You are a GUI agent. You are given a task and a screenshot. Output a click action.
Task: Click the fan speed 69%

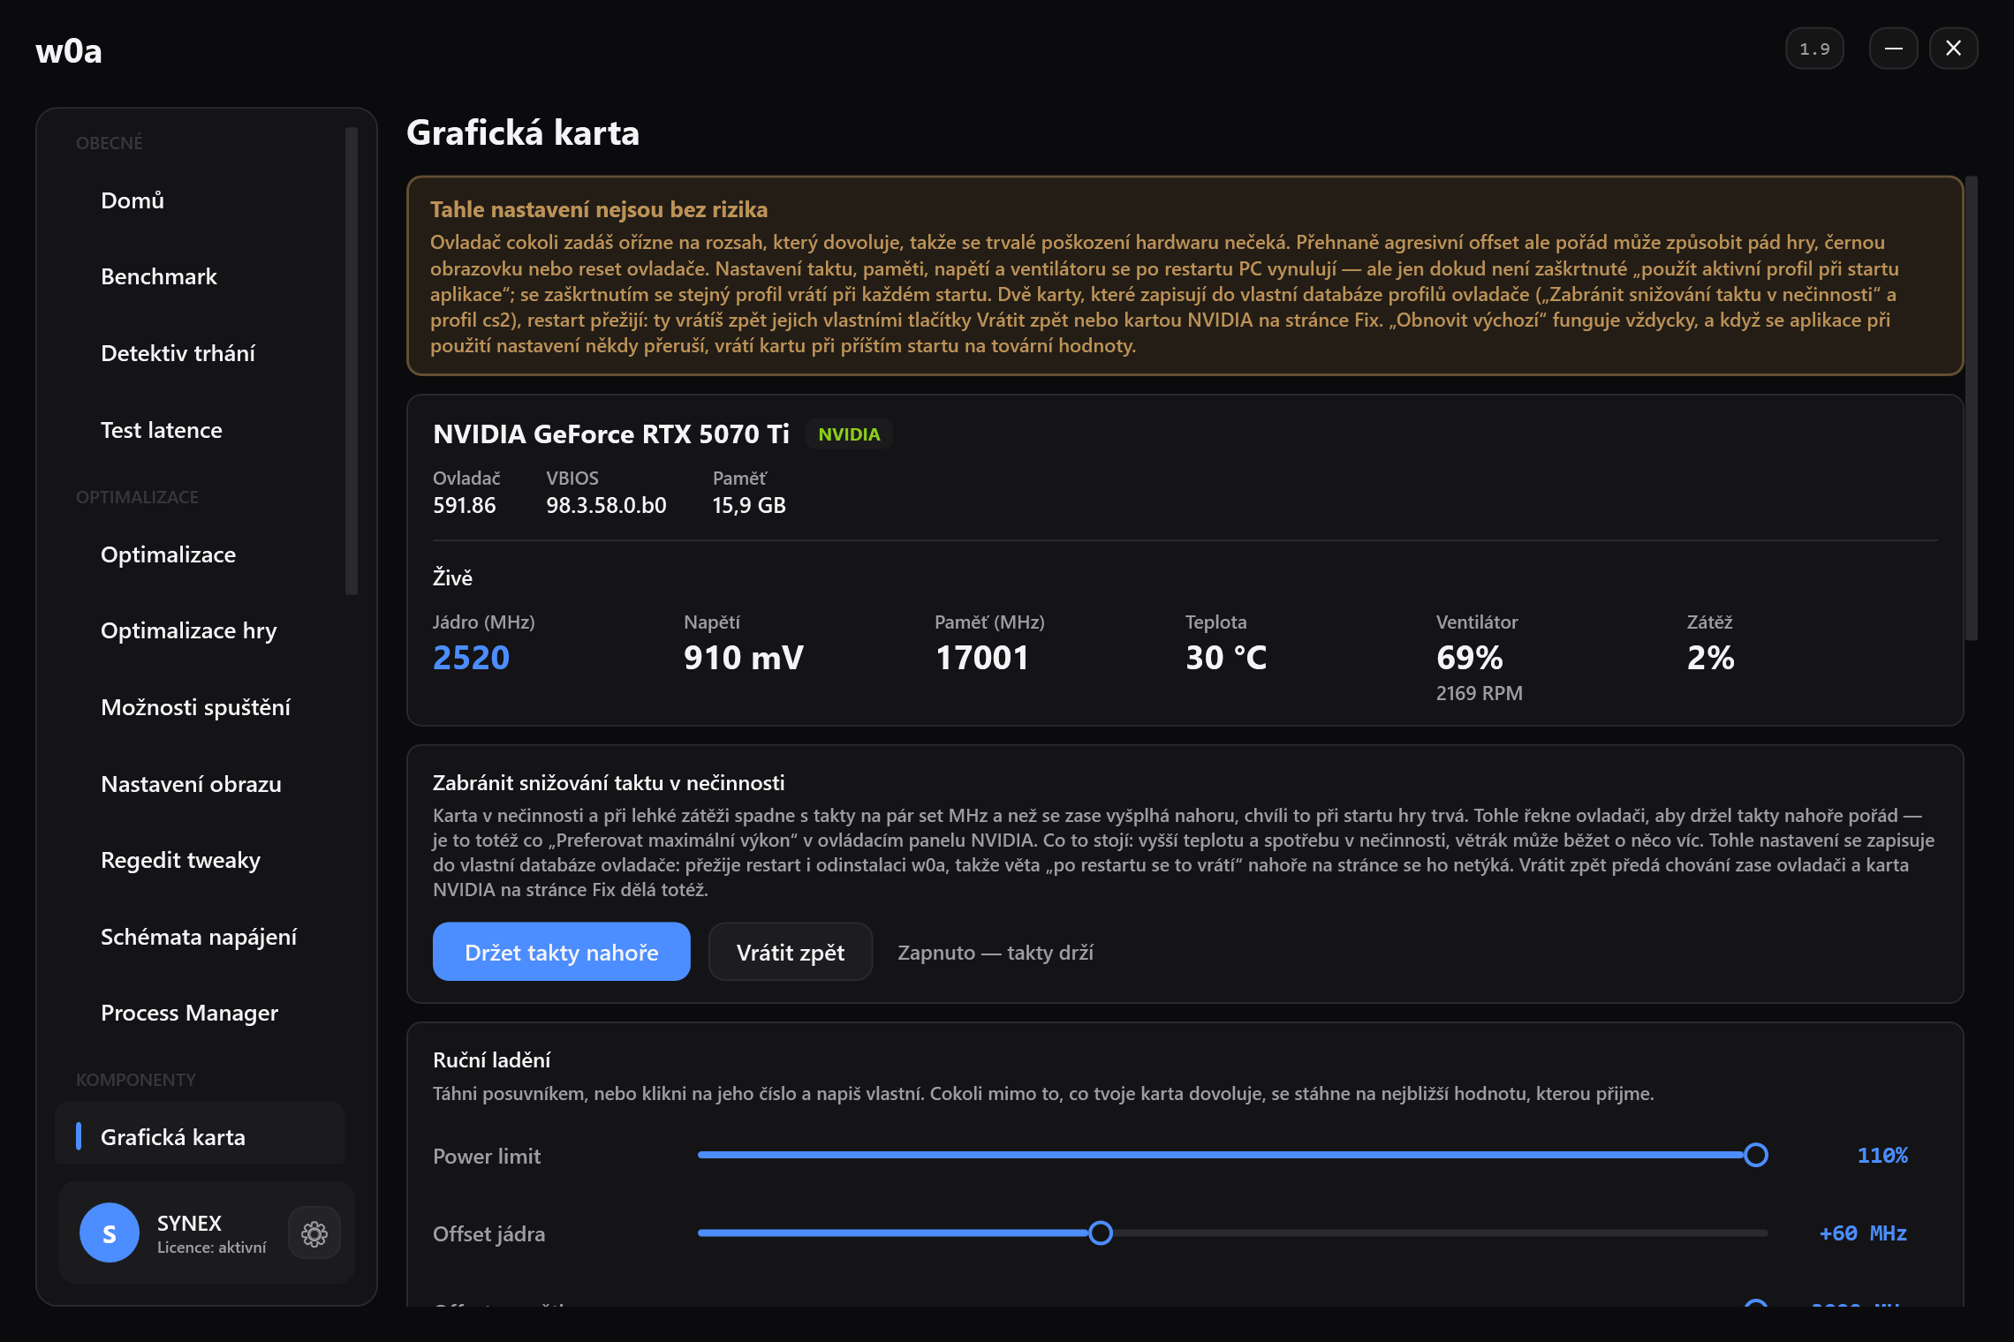(1470, 658)
